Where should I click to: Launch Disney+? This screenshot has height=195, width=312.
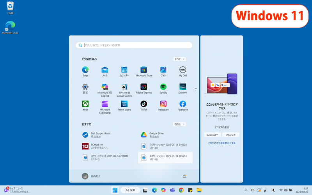[183, 89]
